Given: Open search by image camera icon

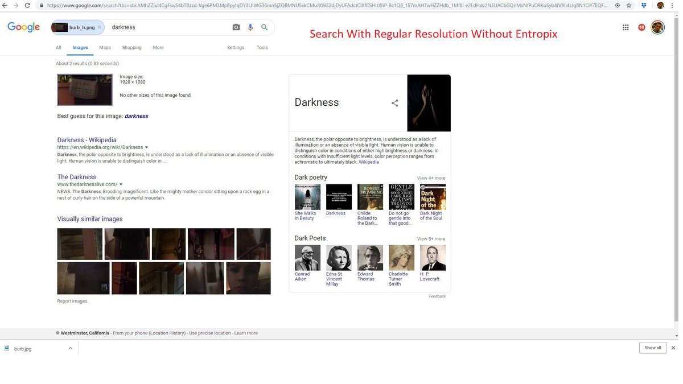Looking at the screenshot, I should click(x=236, y=27).
